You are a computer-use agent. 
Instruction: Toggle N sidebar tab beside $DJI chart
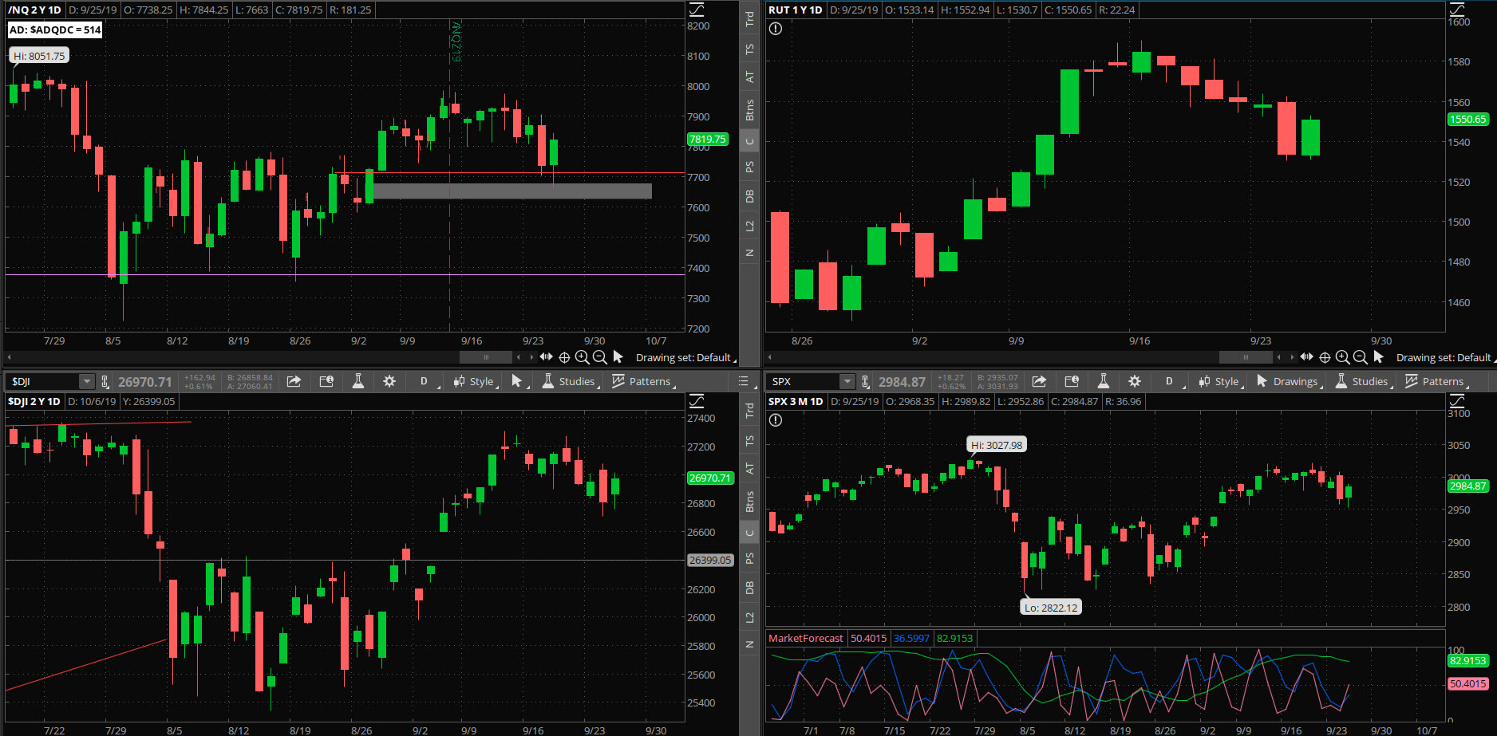pos(749,644)
